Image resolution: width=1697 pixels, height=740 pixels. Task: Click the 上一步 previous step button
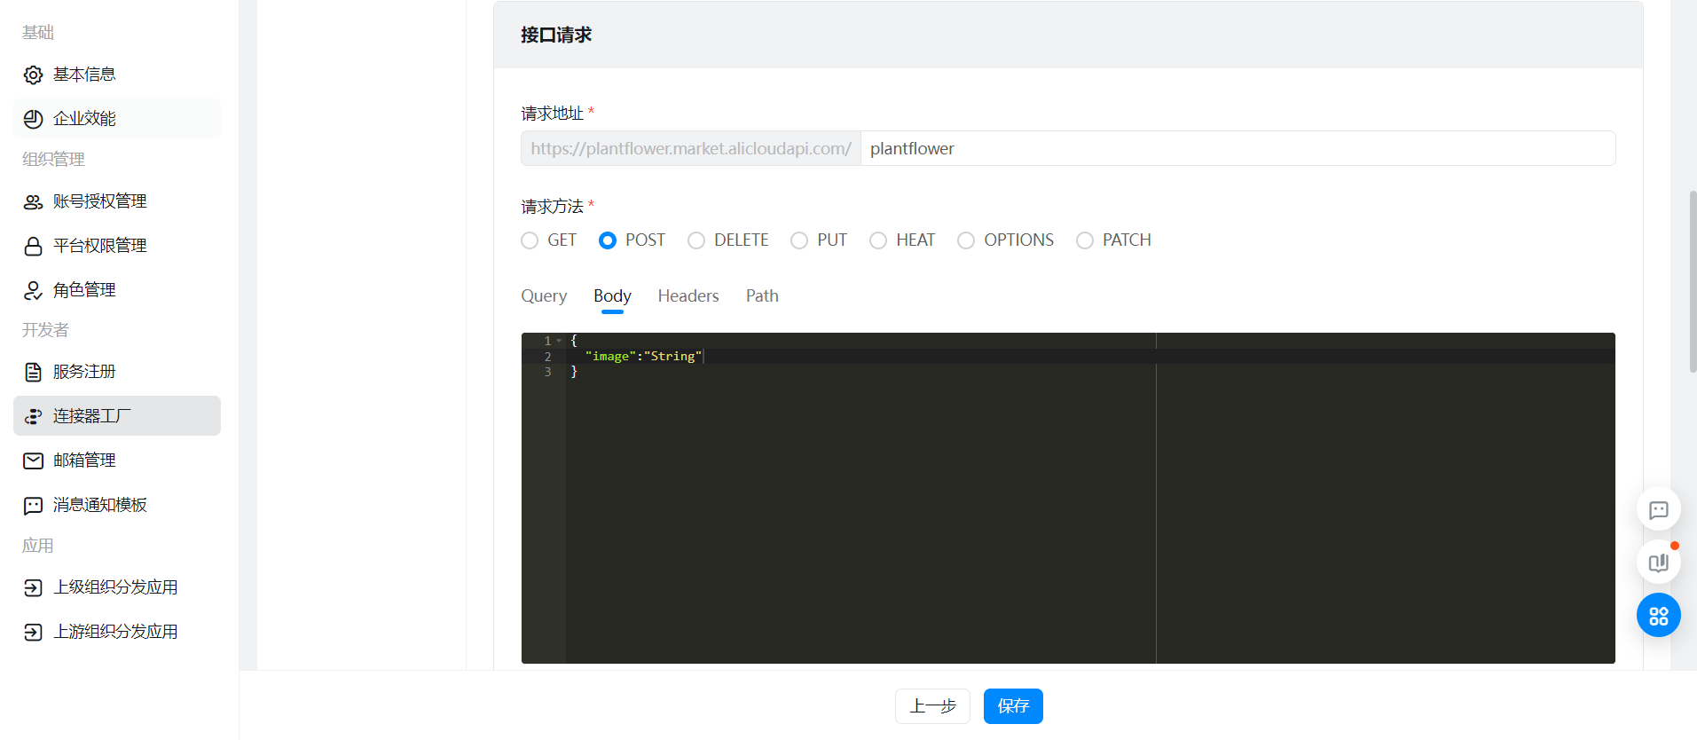click(932, 706)
